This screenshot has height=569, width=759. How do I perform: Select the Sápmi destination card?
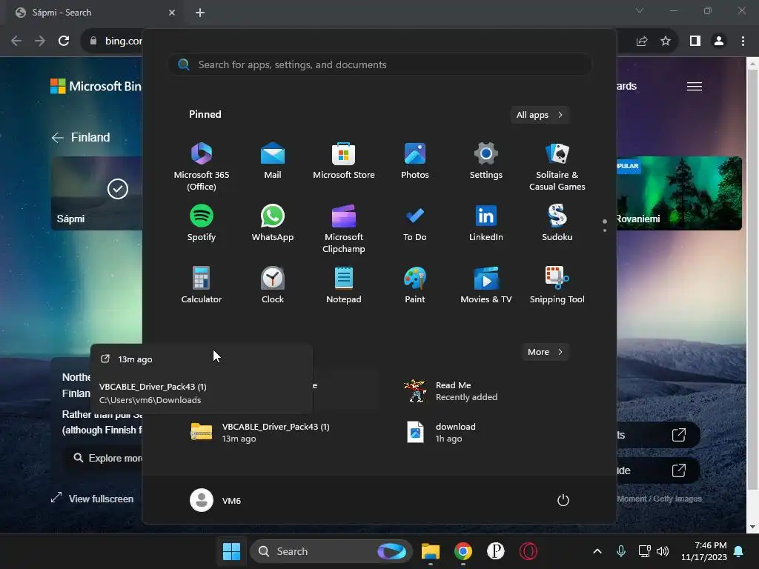click(96, 193)
